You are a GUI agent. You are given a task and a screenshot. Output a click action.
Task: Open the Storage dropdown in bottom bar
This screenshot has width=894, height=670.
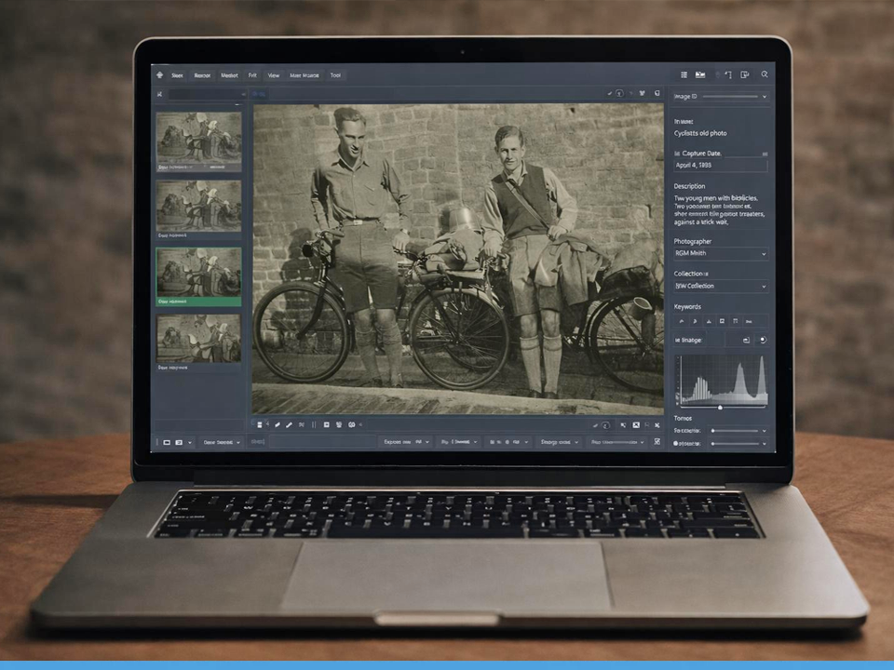coord(560,442)
